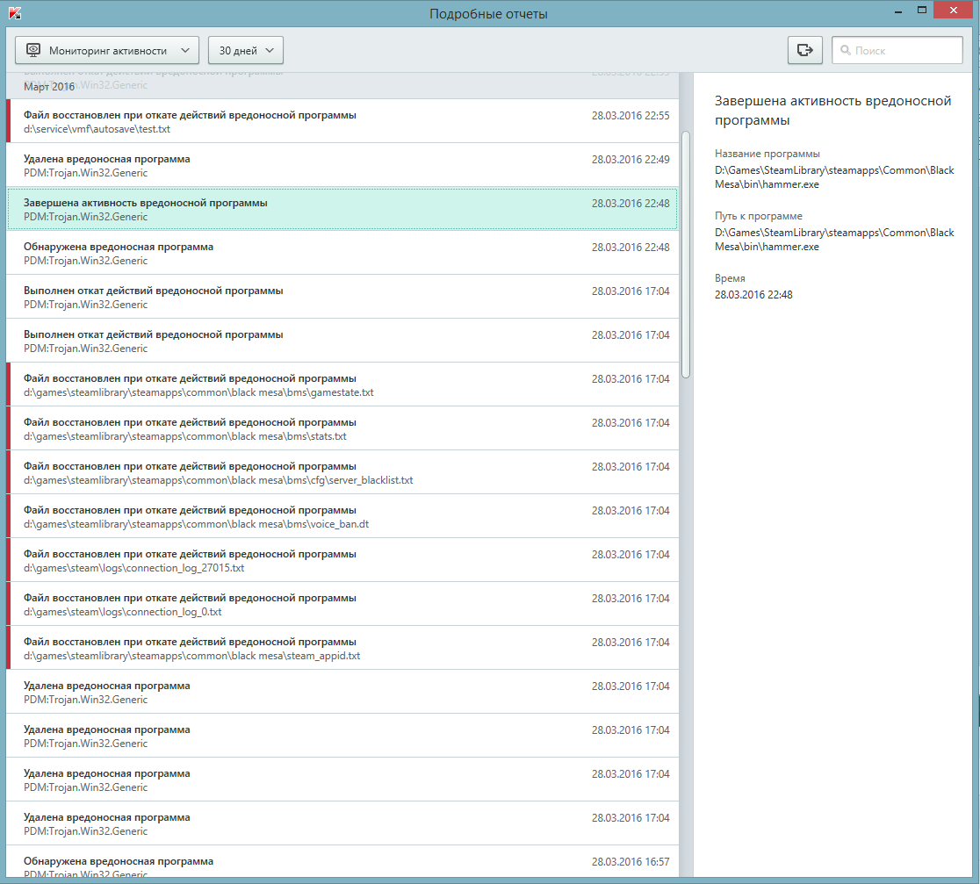Select Обнаружена вредоносная программа entry at 16:57
The height and width of the screenshot is (884, 980).
pos(342,866)
